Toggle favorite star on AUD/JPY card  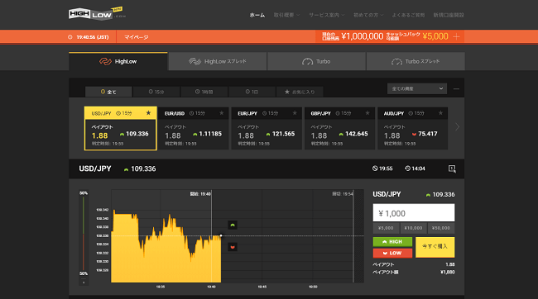click(x=440, y=113)
